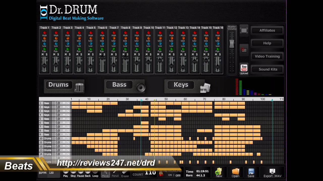Mute sequencer row 1 Bass
The image size is (323, 181).
click(64, 103)
